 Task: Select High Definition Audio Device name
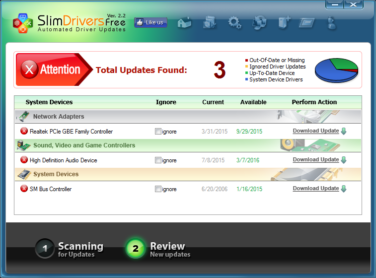click(63, 160)
